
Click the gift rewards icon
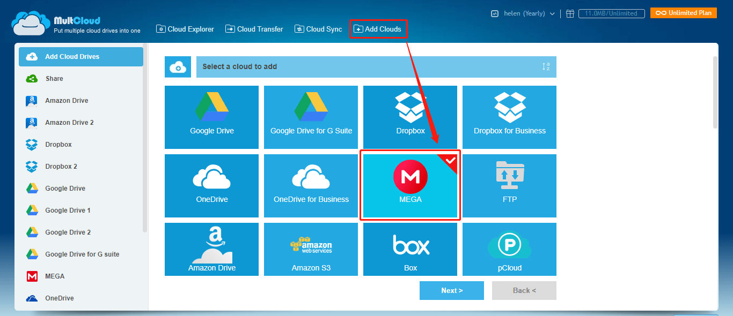click(x=570, y=13)
